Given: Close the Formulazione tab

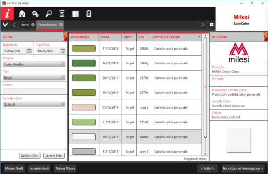Looking at the screenshot, I should pos(61,25).
